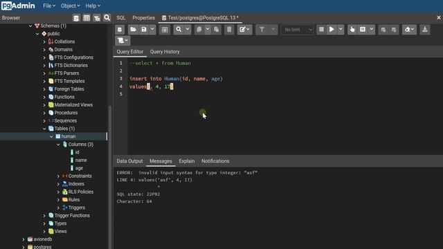Click the Commit transaction icon

click(x=383, y=30)
